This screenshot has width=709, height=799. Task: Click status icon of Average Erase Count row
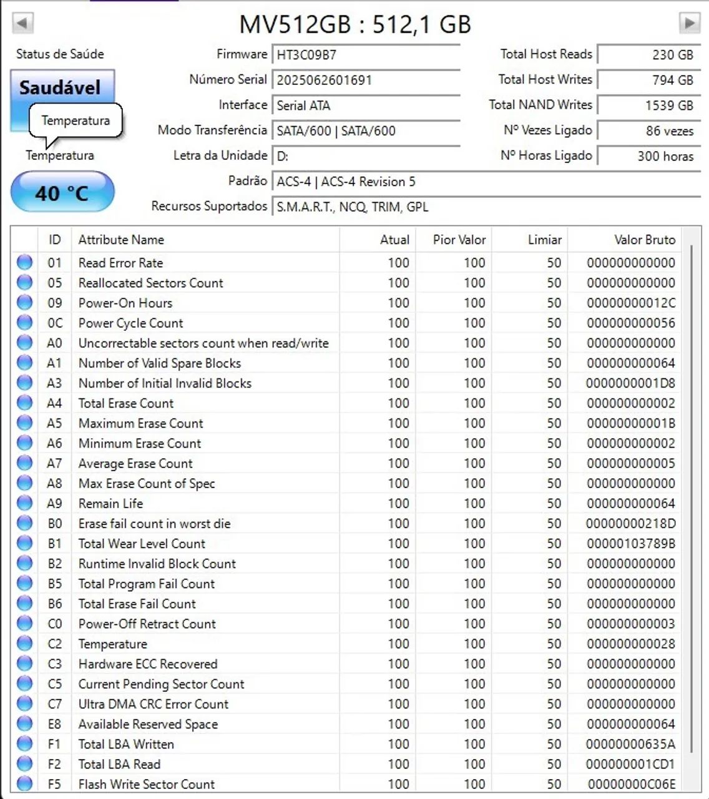pyautogui.click(x=24, y=463)
